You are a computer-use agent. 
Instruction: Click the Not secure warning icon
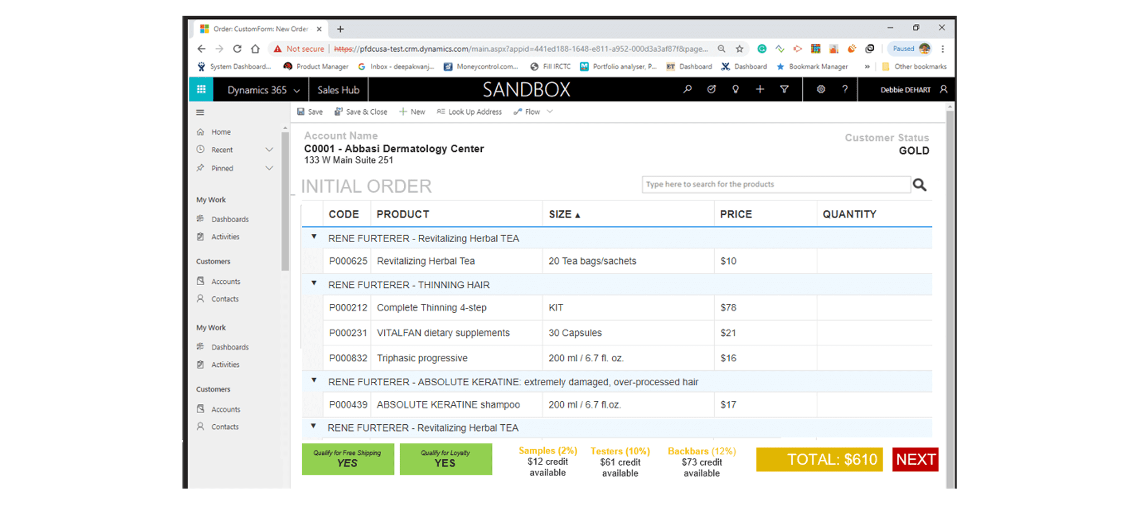pyautogui.click(x=277, y=49)
